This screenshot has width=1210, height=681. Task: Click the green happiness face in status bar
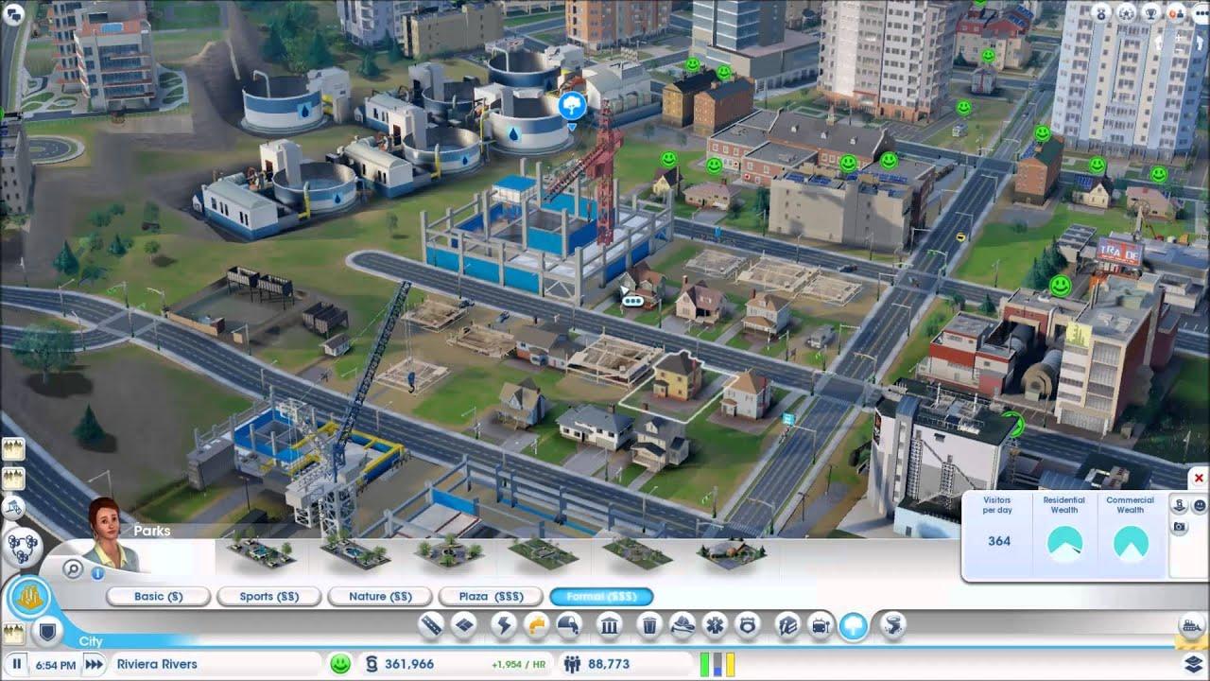pos(340,664)
